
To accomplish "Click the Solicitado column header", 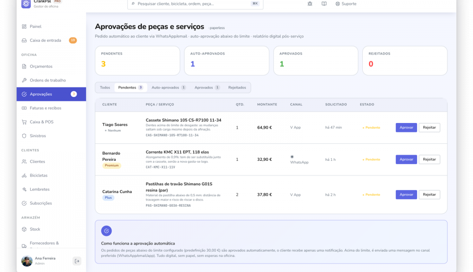I will [x=336, y=105].
